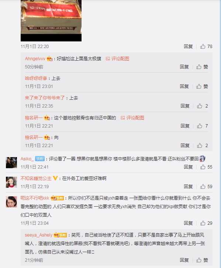Like the comment with 78 likes
The image size is (221, 268).
tap(206, 47)
